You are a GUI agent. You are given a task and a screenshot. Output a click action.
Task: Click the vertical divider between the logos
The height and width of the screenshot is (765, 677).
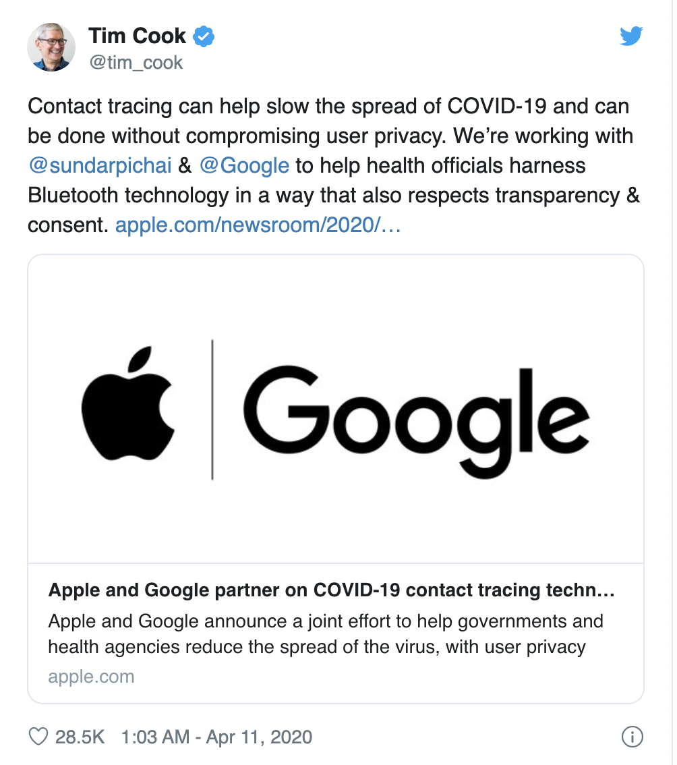pyautogui.click(x=212, y=409)
